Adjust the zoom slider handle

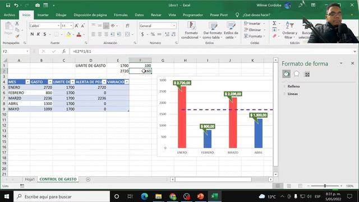click(x=325, y=186)
